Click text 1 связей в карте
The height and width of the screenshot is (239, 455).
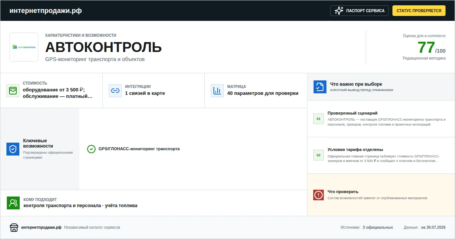pos(145,93)
